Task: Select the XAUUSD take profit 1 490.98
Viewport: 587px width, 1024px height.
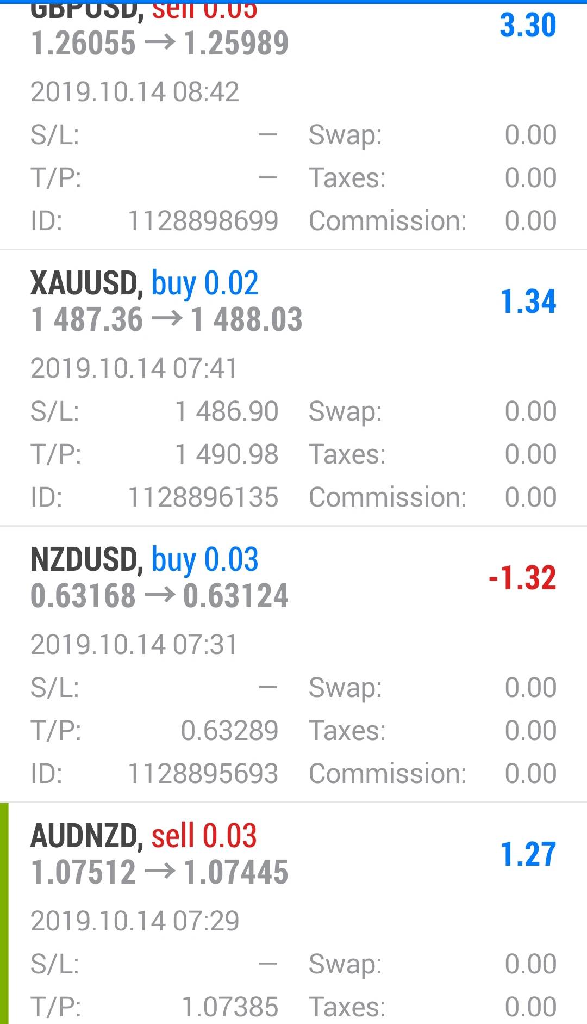Action: 226,454
